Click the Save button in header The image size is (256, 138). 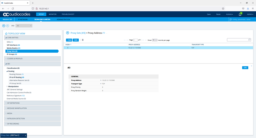[209, 14]
